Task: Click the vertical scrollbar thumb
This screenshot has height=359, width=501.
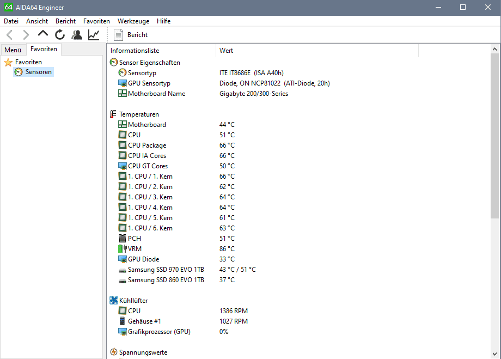Action: pos(494,136)
